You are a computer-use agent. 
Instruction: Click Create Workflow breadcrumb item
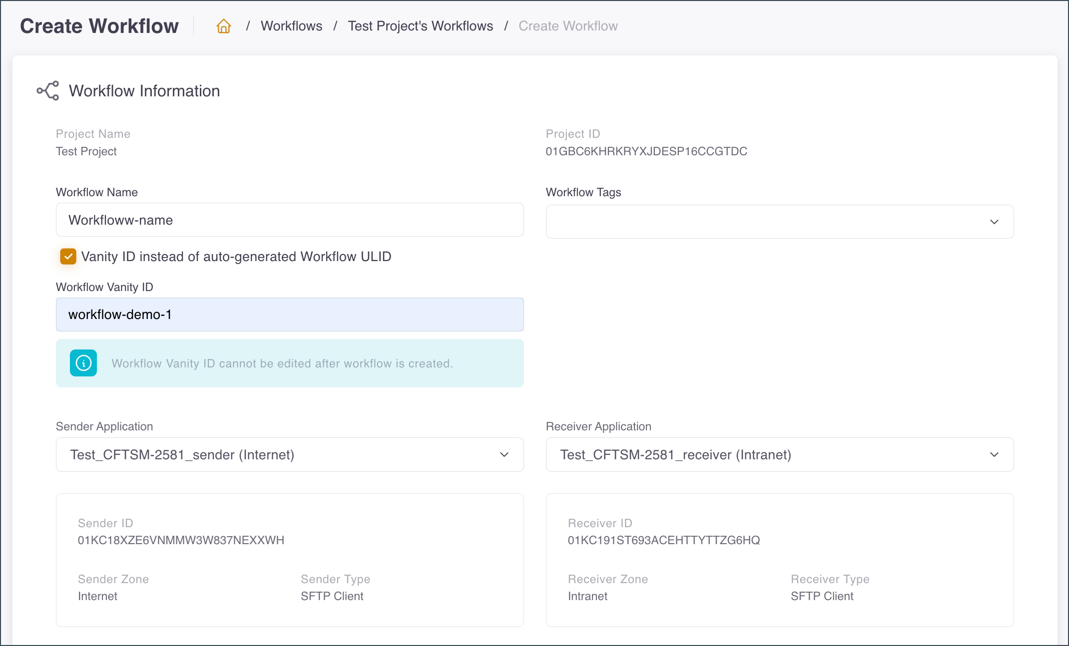568,26
